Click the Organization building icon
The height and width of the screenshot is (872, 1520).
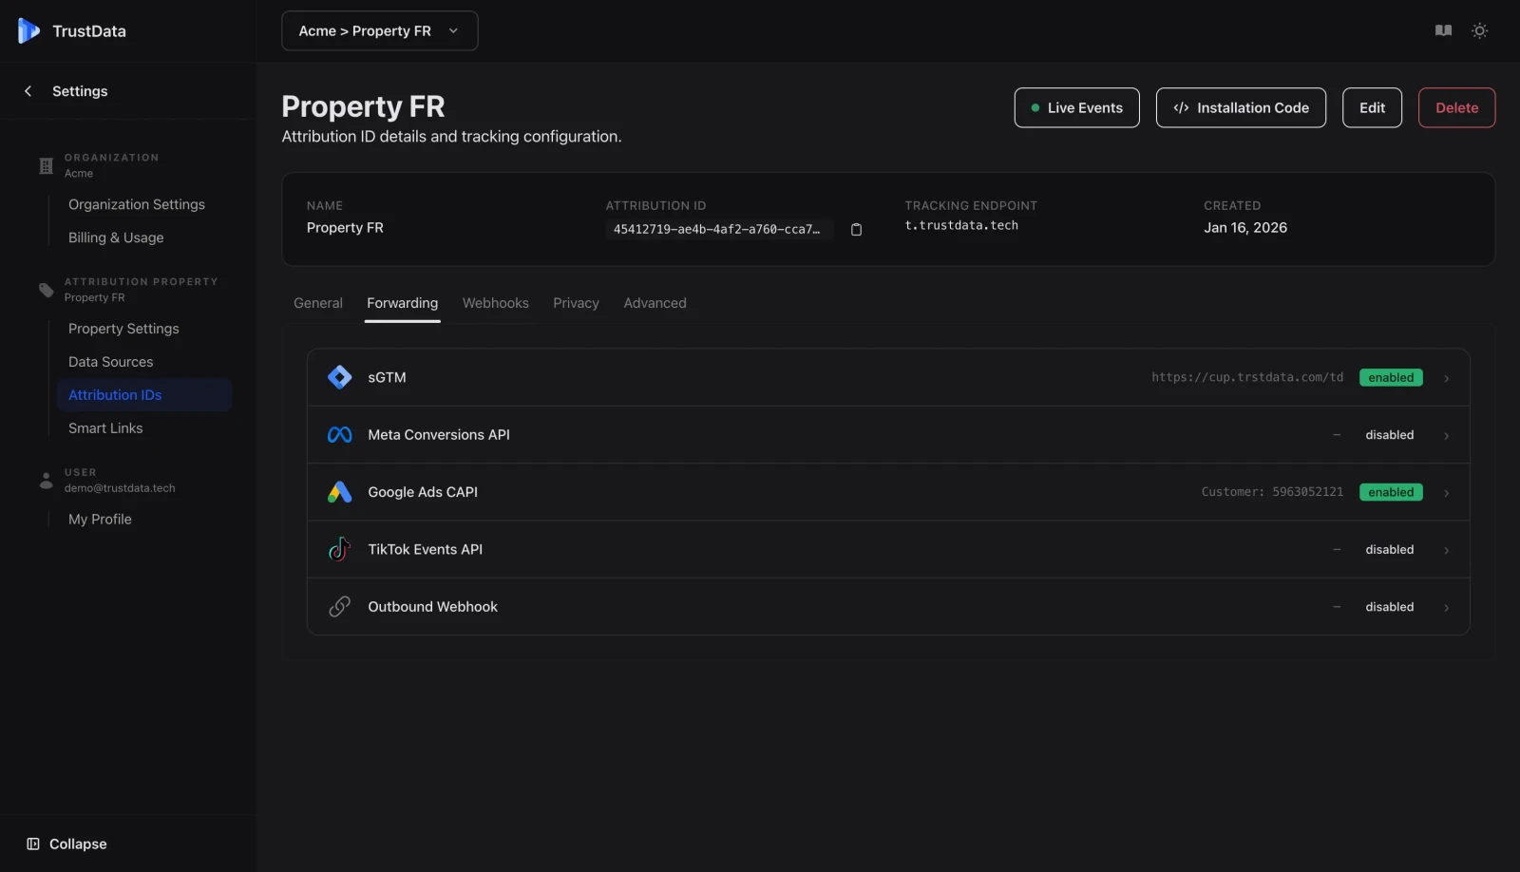(46, 165)
